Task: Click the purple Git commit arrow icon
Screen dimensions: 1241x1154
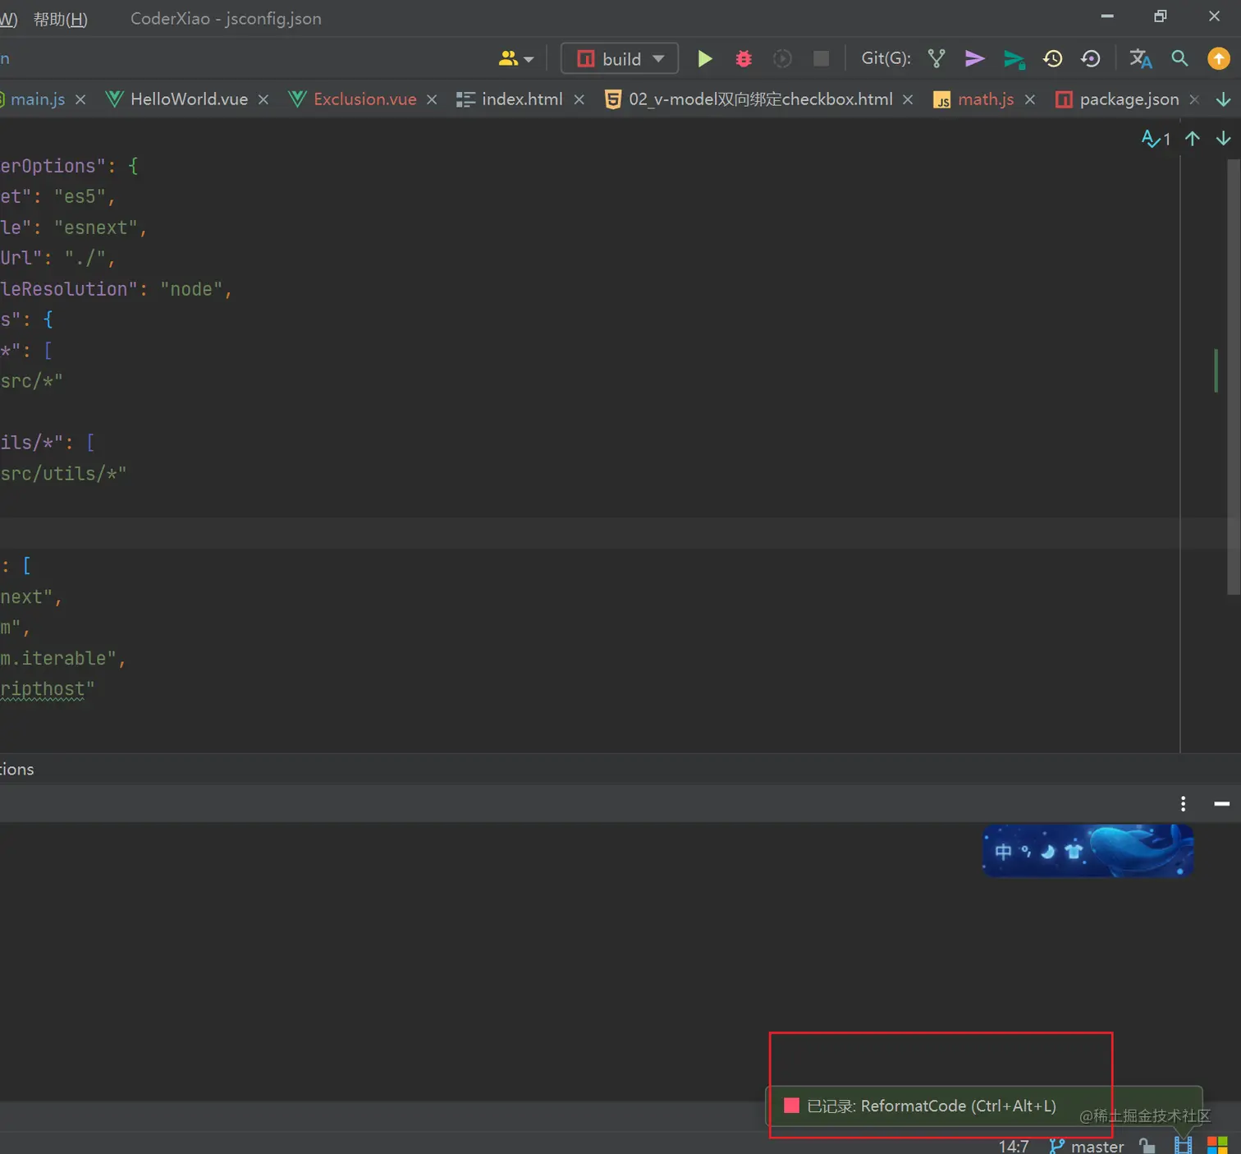Action: click(974, 58)
